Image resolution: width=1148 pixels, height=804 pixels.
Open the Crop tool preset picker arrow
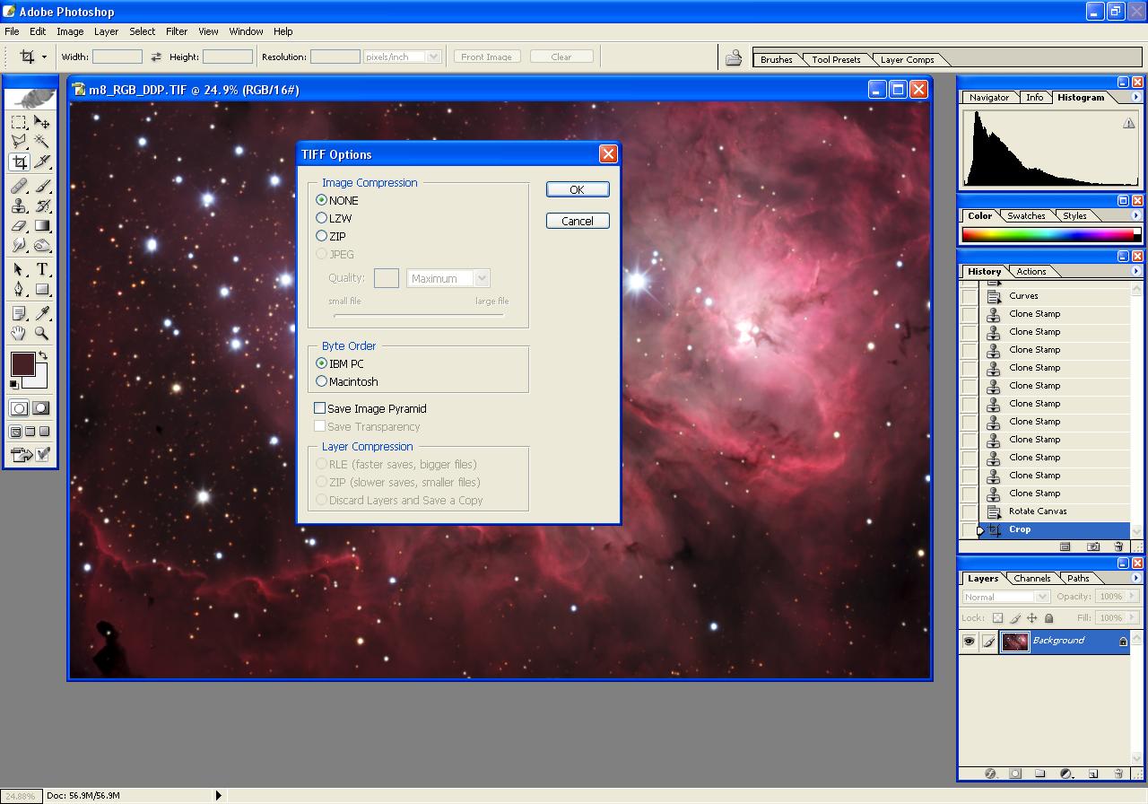(44, 57)
